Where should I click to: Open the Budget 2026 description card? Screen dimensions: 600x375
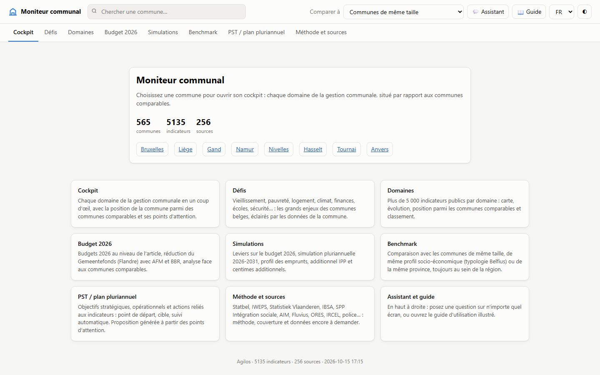pyautogui.click(x=145, y=257)
